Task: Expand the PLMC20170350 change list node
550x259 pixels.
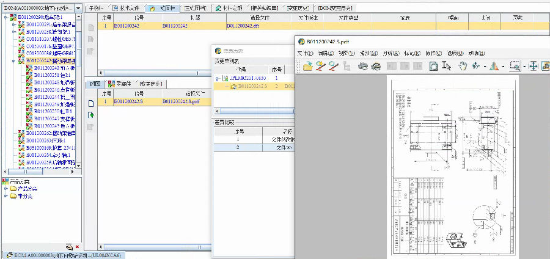Action: 217,79
